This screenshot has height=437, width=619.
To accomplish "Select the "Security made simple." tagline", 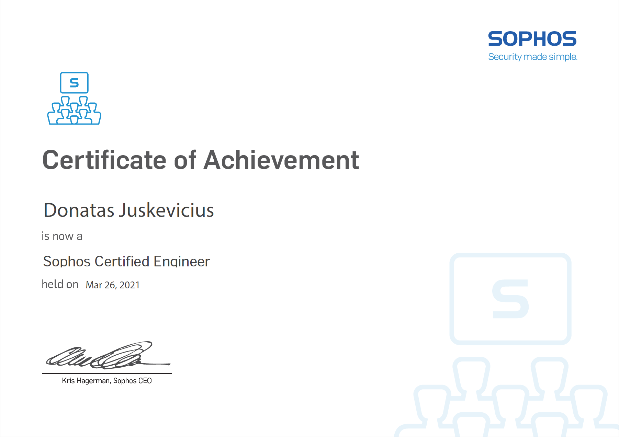I will (x=533, y=57).
